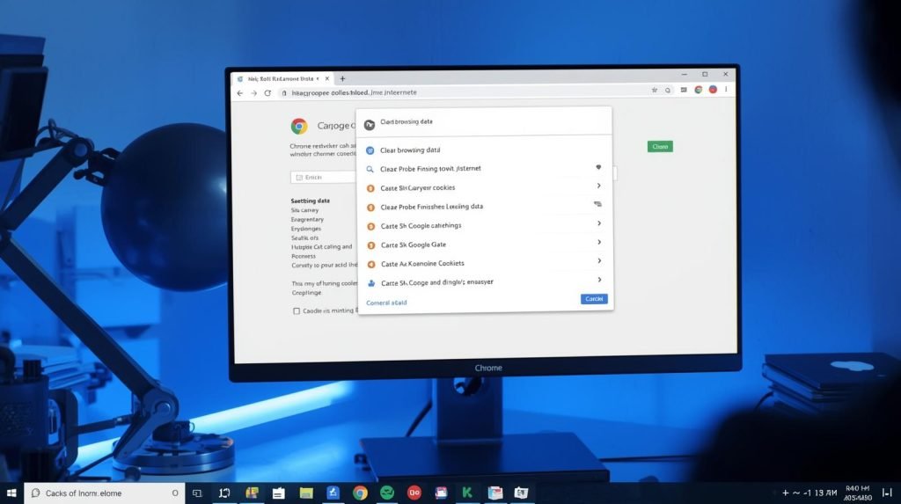Go back with the browser back arrow

click(240, 92)
